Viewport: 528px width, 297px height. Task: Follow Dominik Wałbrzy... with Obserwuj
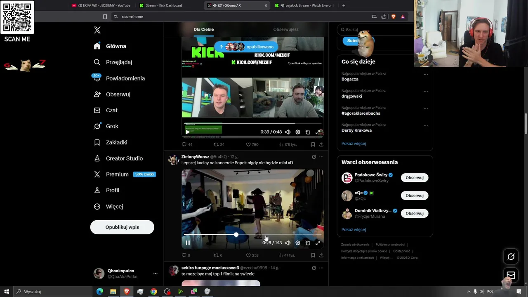point(415,213)
